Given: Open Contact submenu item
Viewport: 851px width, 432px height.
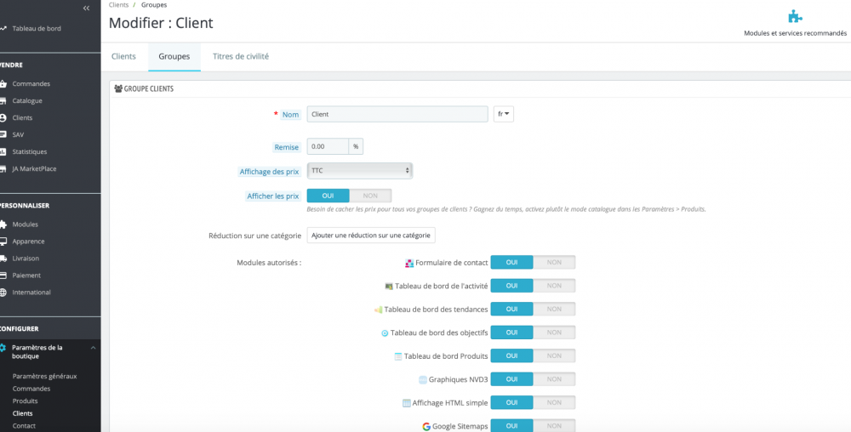Looking at the screenshot, I should click(x=24, y=426).
